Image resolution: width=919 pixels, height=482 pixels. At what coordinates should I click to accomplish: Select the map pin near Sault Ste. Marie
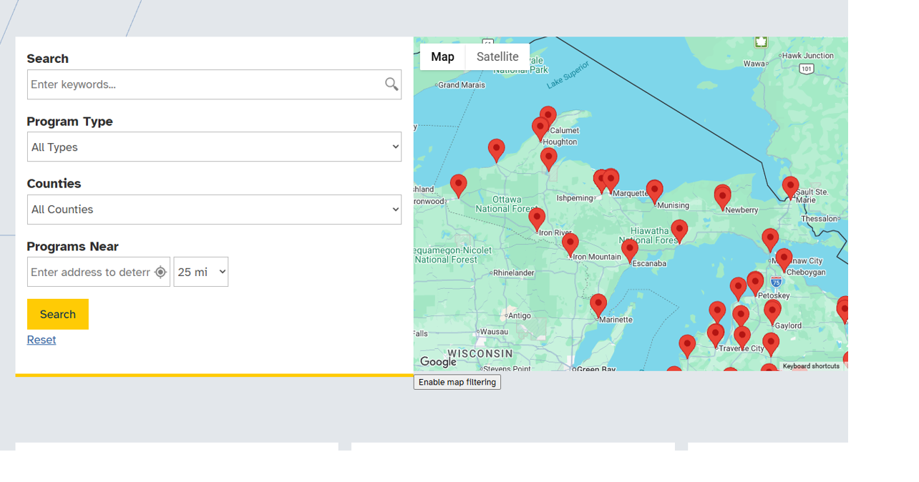790,189
